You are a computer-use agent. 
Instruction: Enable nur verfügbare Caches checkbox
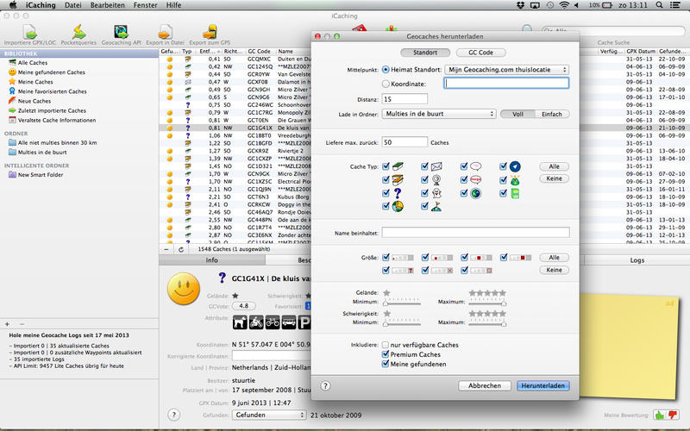click(x=386, y=345)
